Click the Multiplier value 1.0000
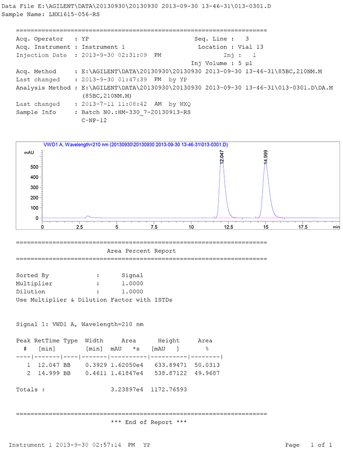Viewport: 343px width, 462px height. pos(132,283)
